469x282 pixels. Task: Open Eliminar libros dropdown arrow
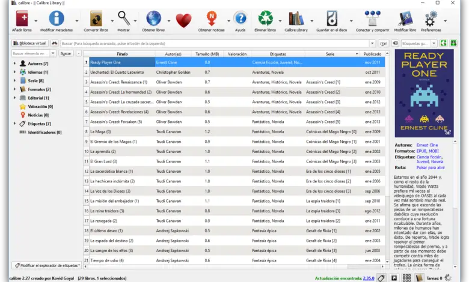[280, 21]
